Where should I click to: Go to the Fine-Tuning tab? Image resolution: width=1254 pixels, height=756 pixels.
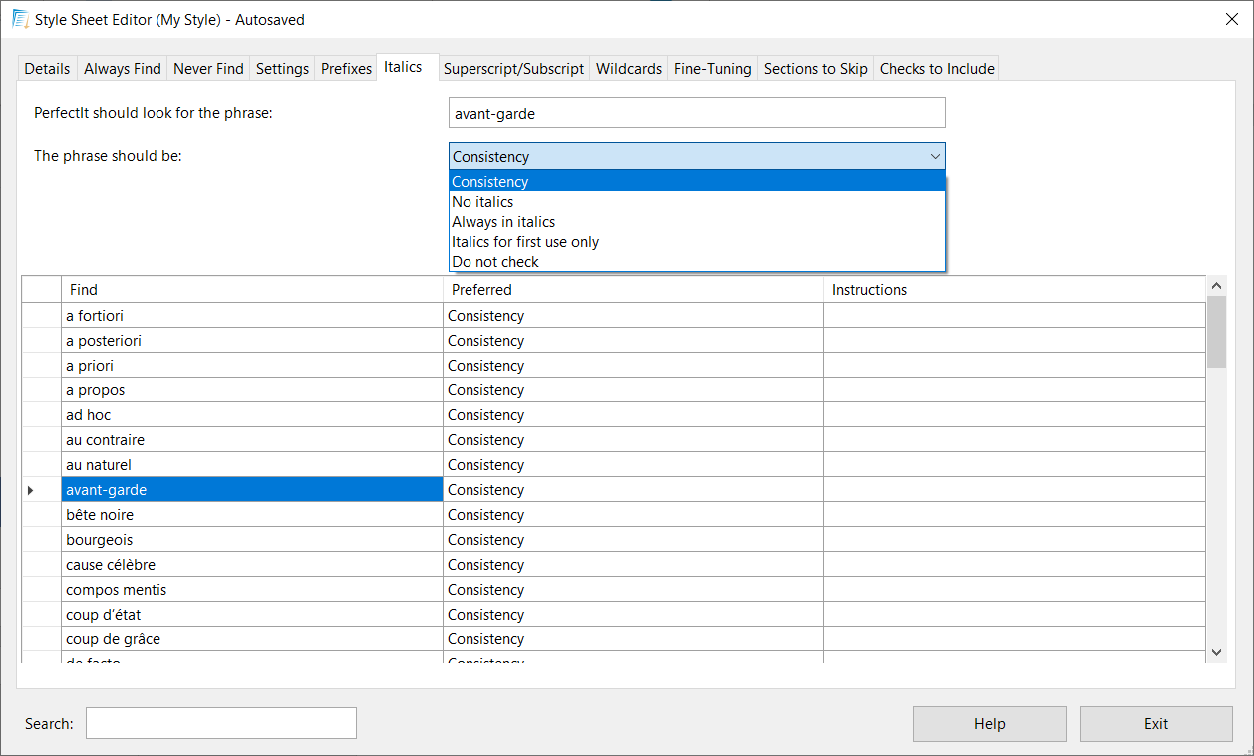(712, 69)
